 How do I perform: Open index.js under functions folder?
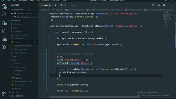(18, 42)
